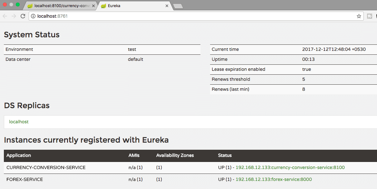Open the forex-service:8000 instance link

coord(274,179)
